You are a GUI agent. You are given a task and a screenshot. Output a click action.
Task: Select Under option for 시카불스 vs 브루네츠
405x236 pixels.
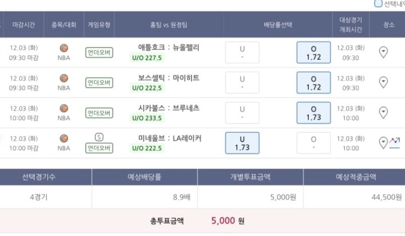point(242,112)
